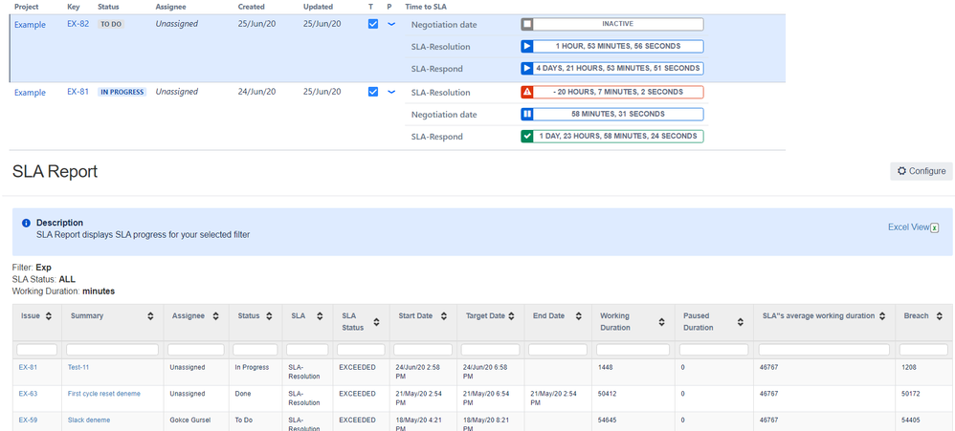The width and height of the screenshot is (955, 431).
Task: Sort report by Summary column arrows
Action: pyautogui.click(x=150, y=316)
